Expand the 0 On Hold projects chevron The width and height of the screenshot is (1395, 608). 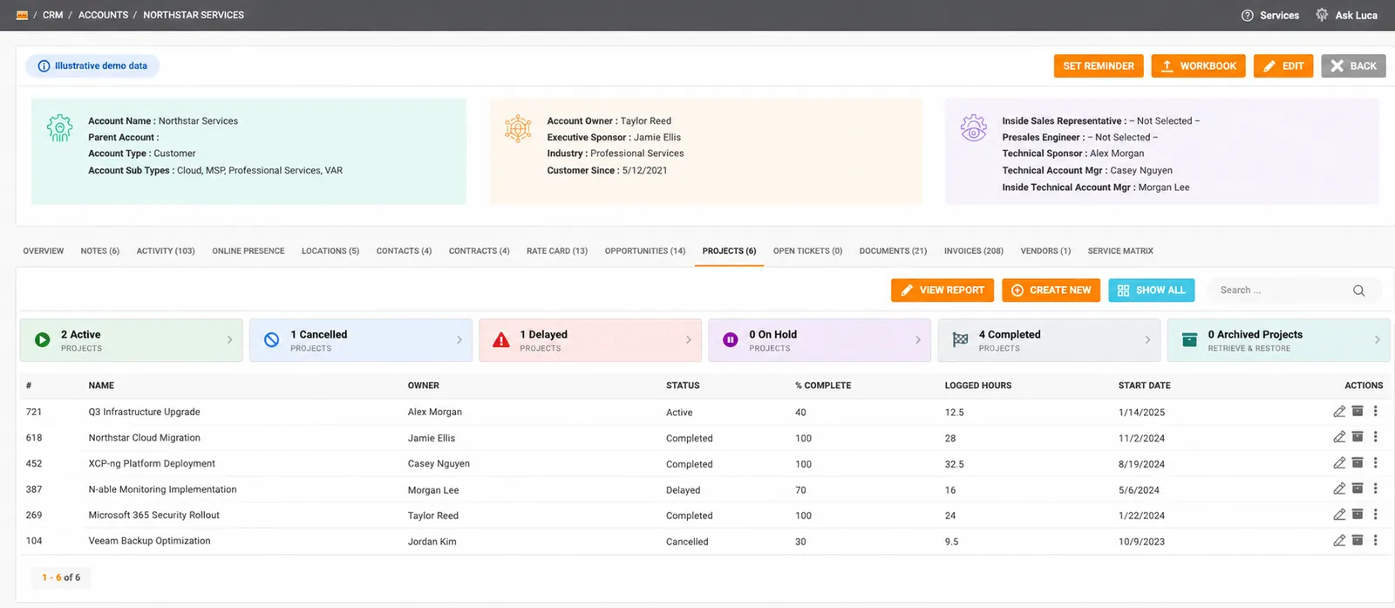(918, 340)
